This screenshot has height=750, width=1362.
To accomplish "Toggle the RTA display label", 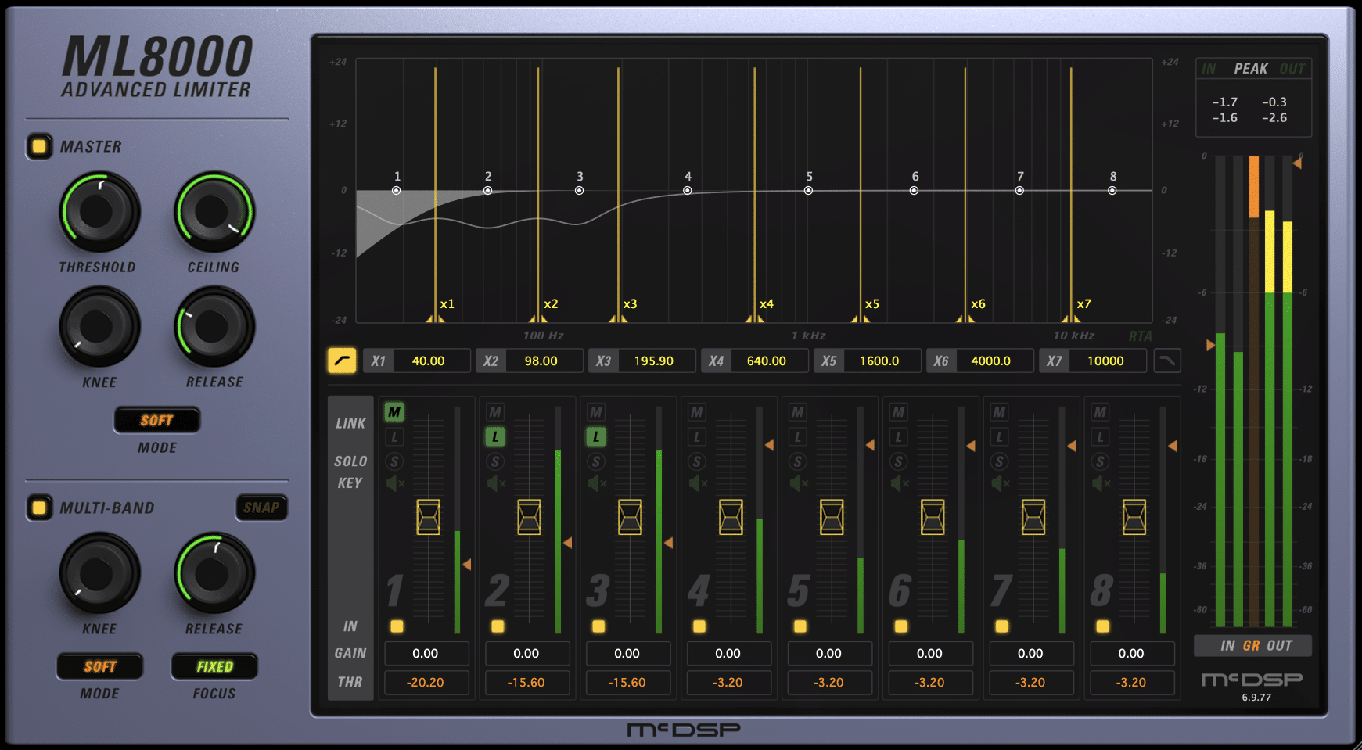I will 1140,336.
